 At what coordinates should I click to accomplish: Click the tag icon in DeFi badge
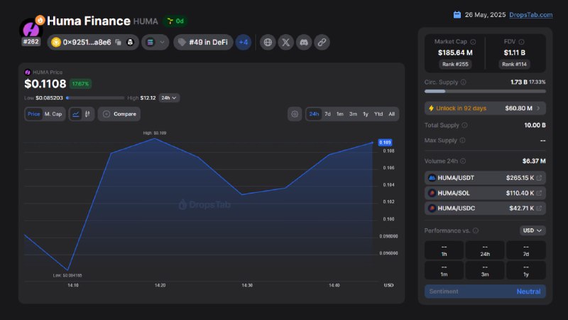pos(182,43)
